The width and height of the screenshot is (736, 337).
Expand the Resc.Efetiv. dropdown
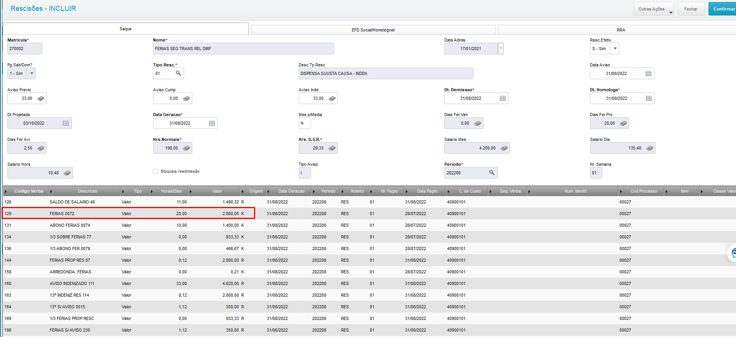(615, 49)
